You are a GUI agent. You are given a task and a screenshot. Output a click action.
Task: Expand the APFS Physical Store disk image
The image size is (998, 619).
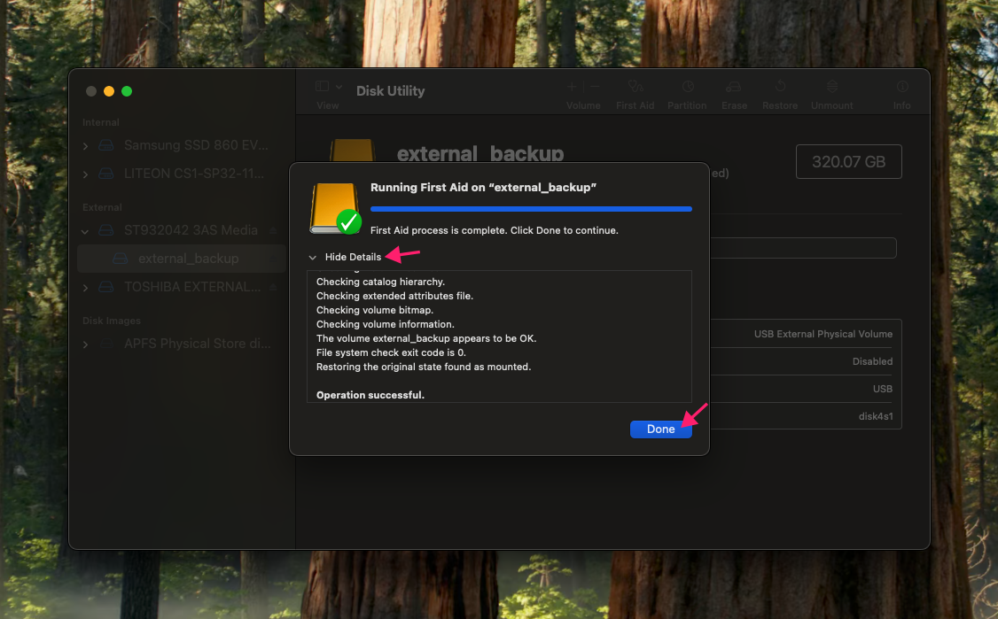(85, 344)
